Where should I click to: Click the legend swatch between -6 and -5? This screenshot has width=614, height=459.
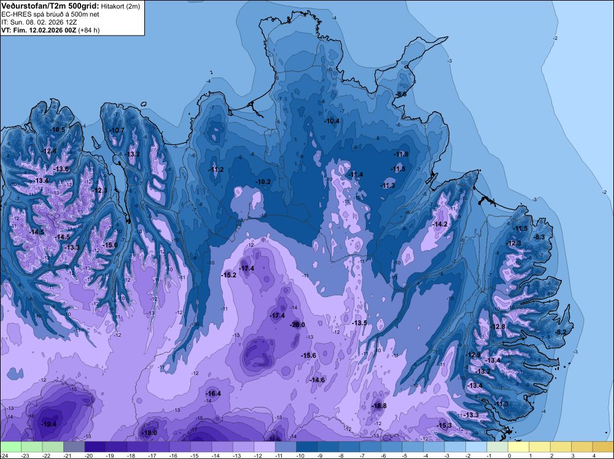[x=392, y=447]
